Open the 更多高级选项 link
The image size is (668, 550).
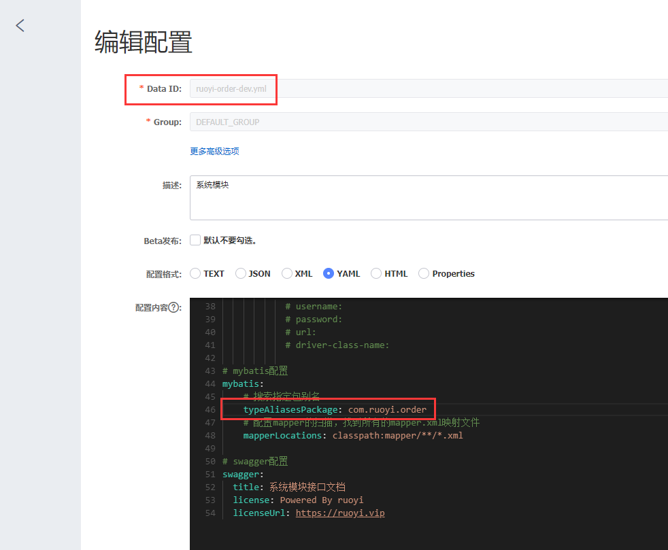coord(214,151)
